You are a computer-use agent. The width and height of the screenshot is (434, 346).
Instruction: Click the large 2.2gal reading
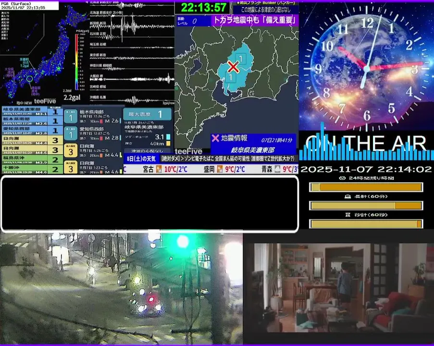(x=72, y=98)
